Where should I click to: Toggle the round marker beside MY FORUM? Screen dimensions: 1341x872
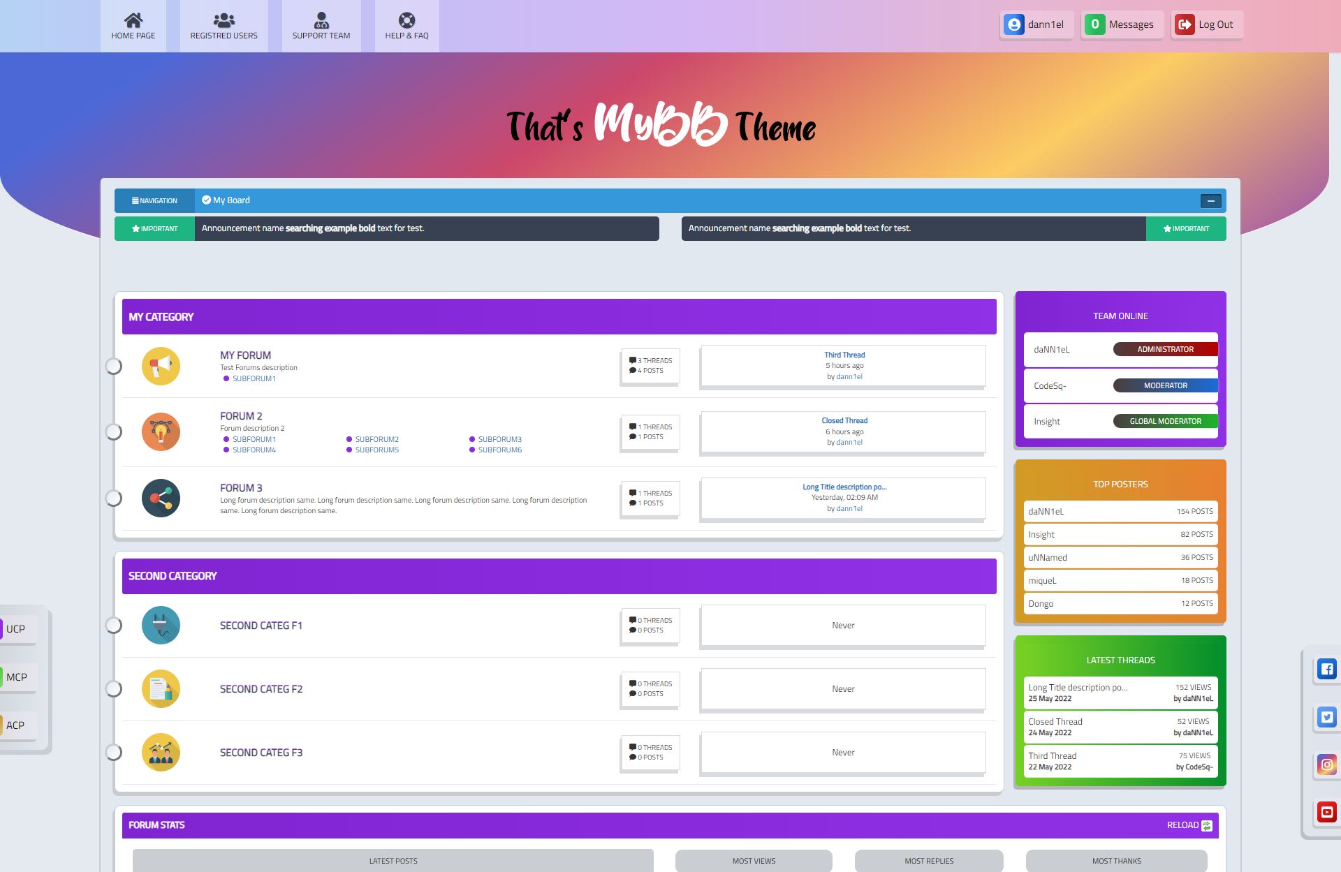tap(113, 366)
